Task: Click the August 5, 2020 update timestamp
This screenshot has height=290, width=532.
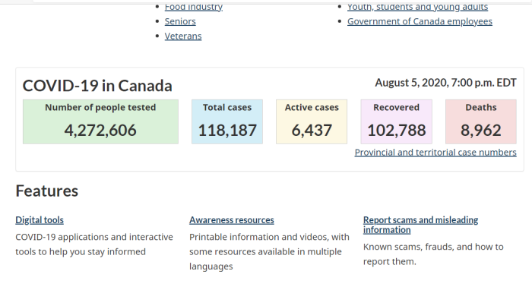Action: tap(445, 83)
